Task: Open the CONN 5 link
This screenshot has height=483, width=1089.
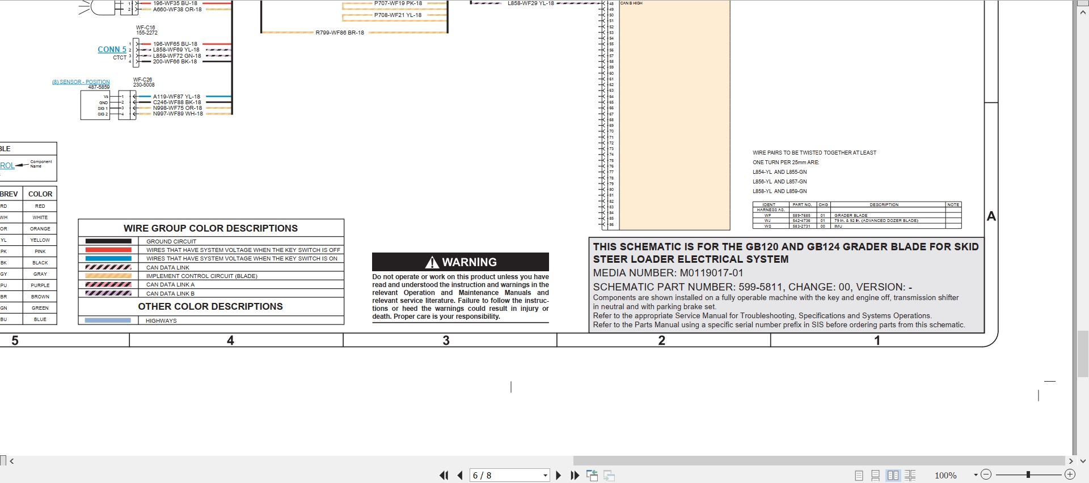Action: click(x=112, y=49)
